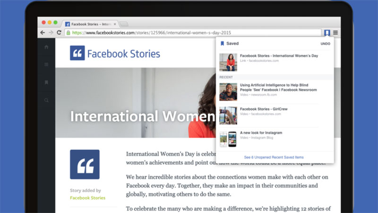The width and height of the screenshot is (378, 213).
Task: Minimize the window with the yellow button
Action: pos(50,22)
